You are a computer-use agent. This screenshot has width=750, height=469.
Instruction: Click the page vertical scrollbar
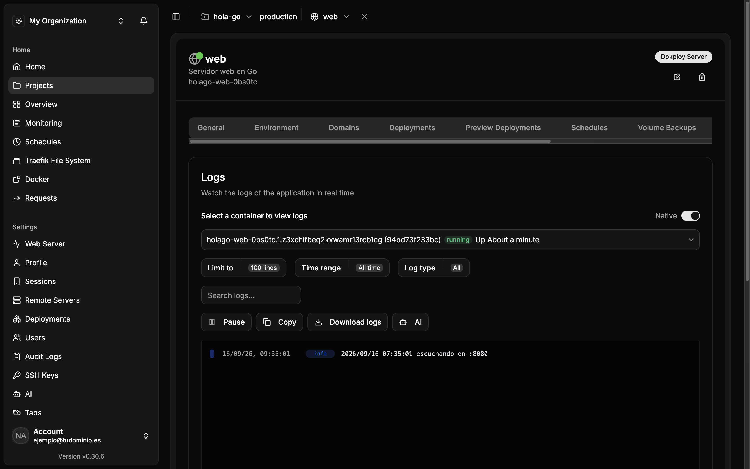click(x=747, y=141)
